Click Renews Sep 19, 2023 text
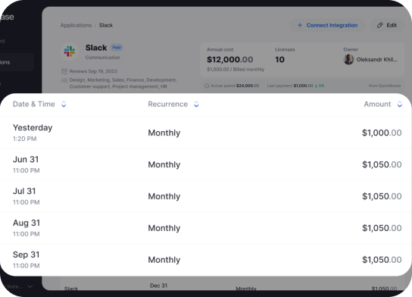Screen dimensions: 412x297 tap(93, 71)
